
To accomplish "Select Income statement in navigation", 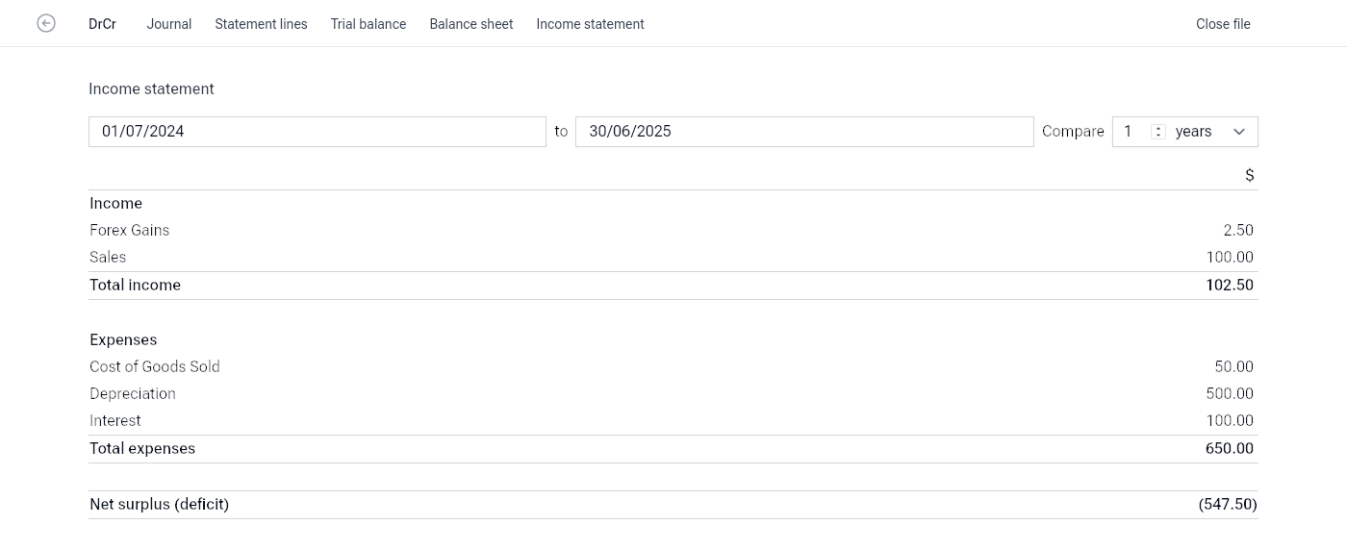I will [590, 24].
